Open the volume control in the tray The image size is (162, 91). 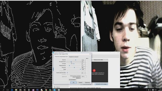[x=151, y=90]
